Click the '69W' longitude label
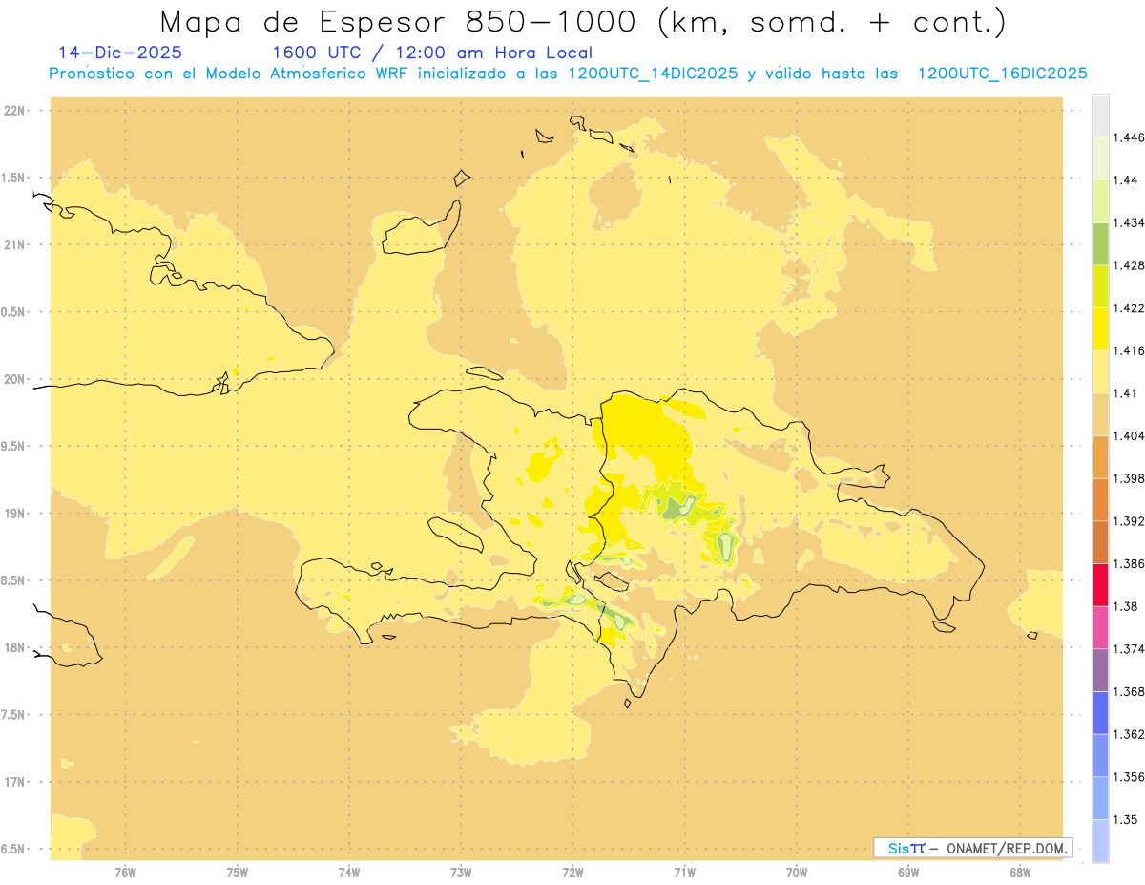This screenshot has height=885, width=1145. [x=908, y=873]
